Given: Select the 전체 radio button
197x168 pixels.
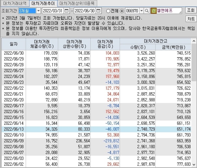Looking at the screenshot, I should pos(108,11).
